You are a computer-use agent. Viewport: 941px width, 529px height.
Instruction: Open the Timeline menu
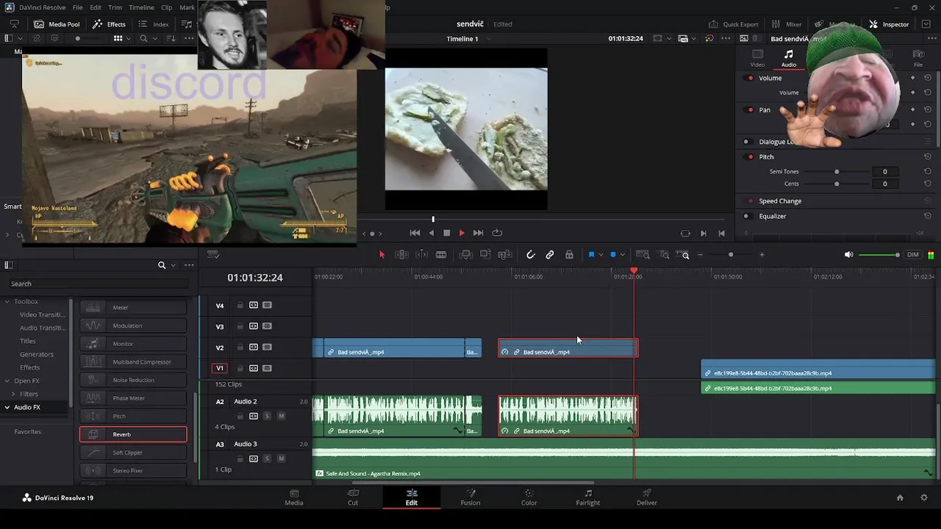141,7
